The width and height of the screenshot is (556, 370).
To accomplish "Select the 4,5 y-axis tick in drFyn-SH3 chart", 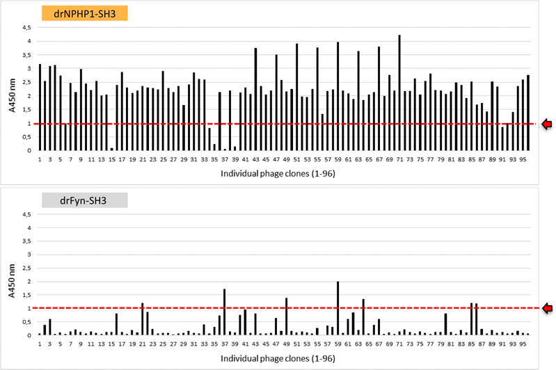I will (x=27, y=214).
